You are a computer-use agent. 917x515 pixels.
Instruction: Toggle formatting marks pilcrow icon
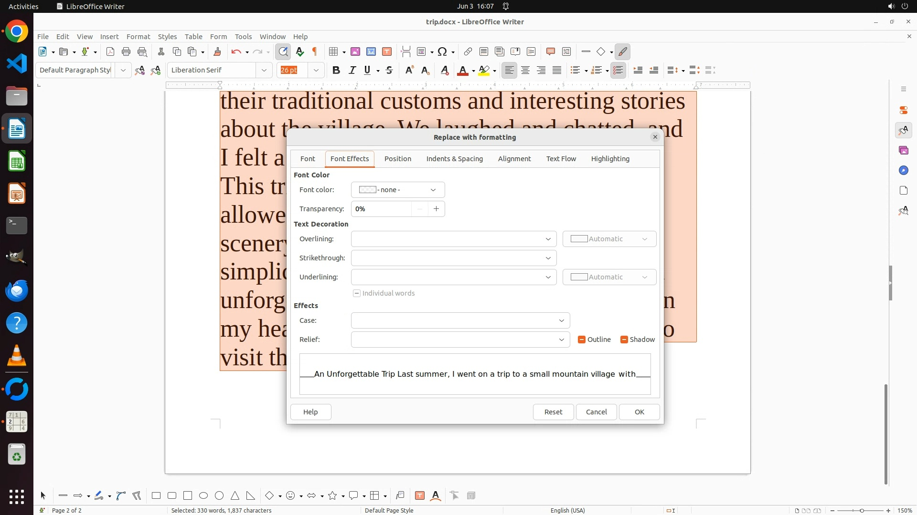coord(315,51)
